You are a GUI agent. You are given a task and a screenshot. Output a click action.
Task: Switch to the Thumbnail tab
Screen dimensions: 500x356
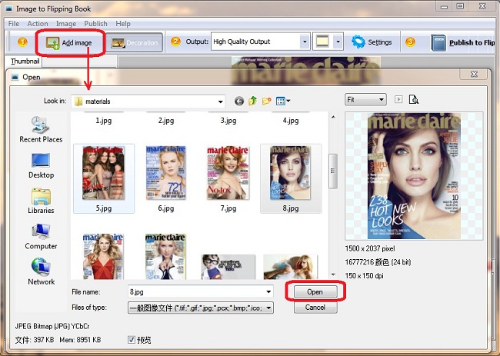coord(25,62)
